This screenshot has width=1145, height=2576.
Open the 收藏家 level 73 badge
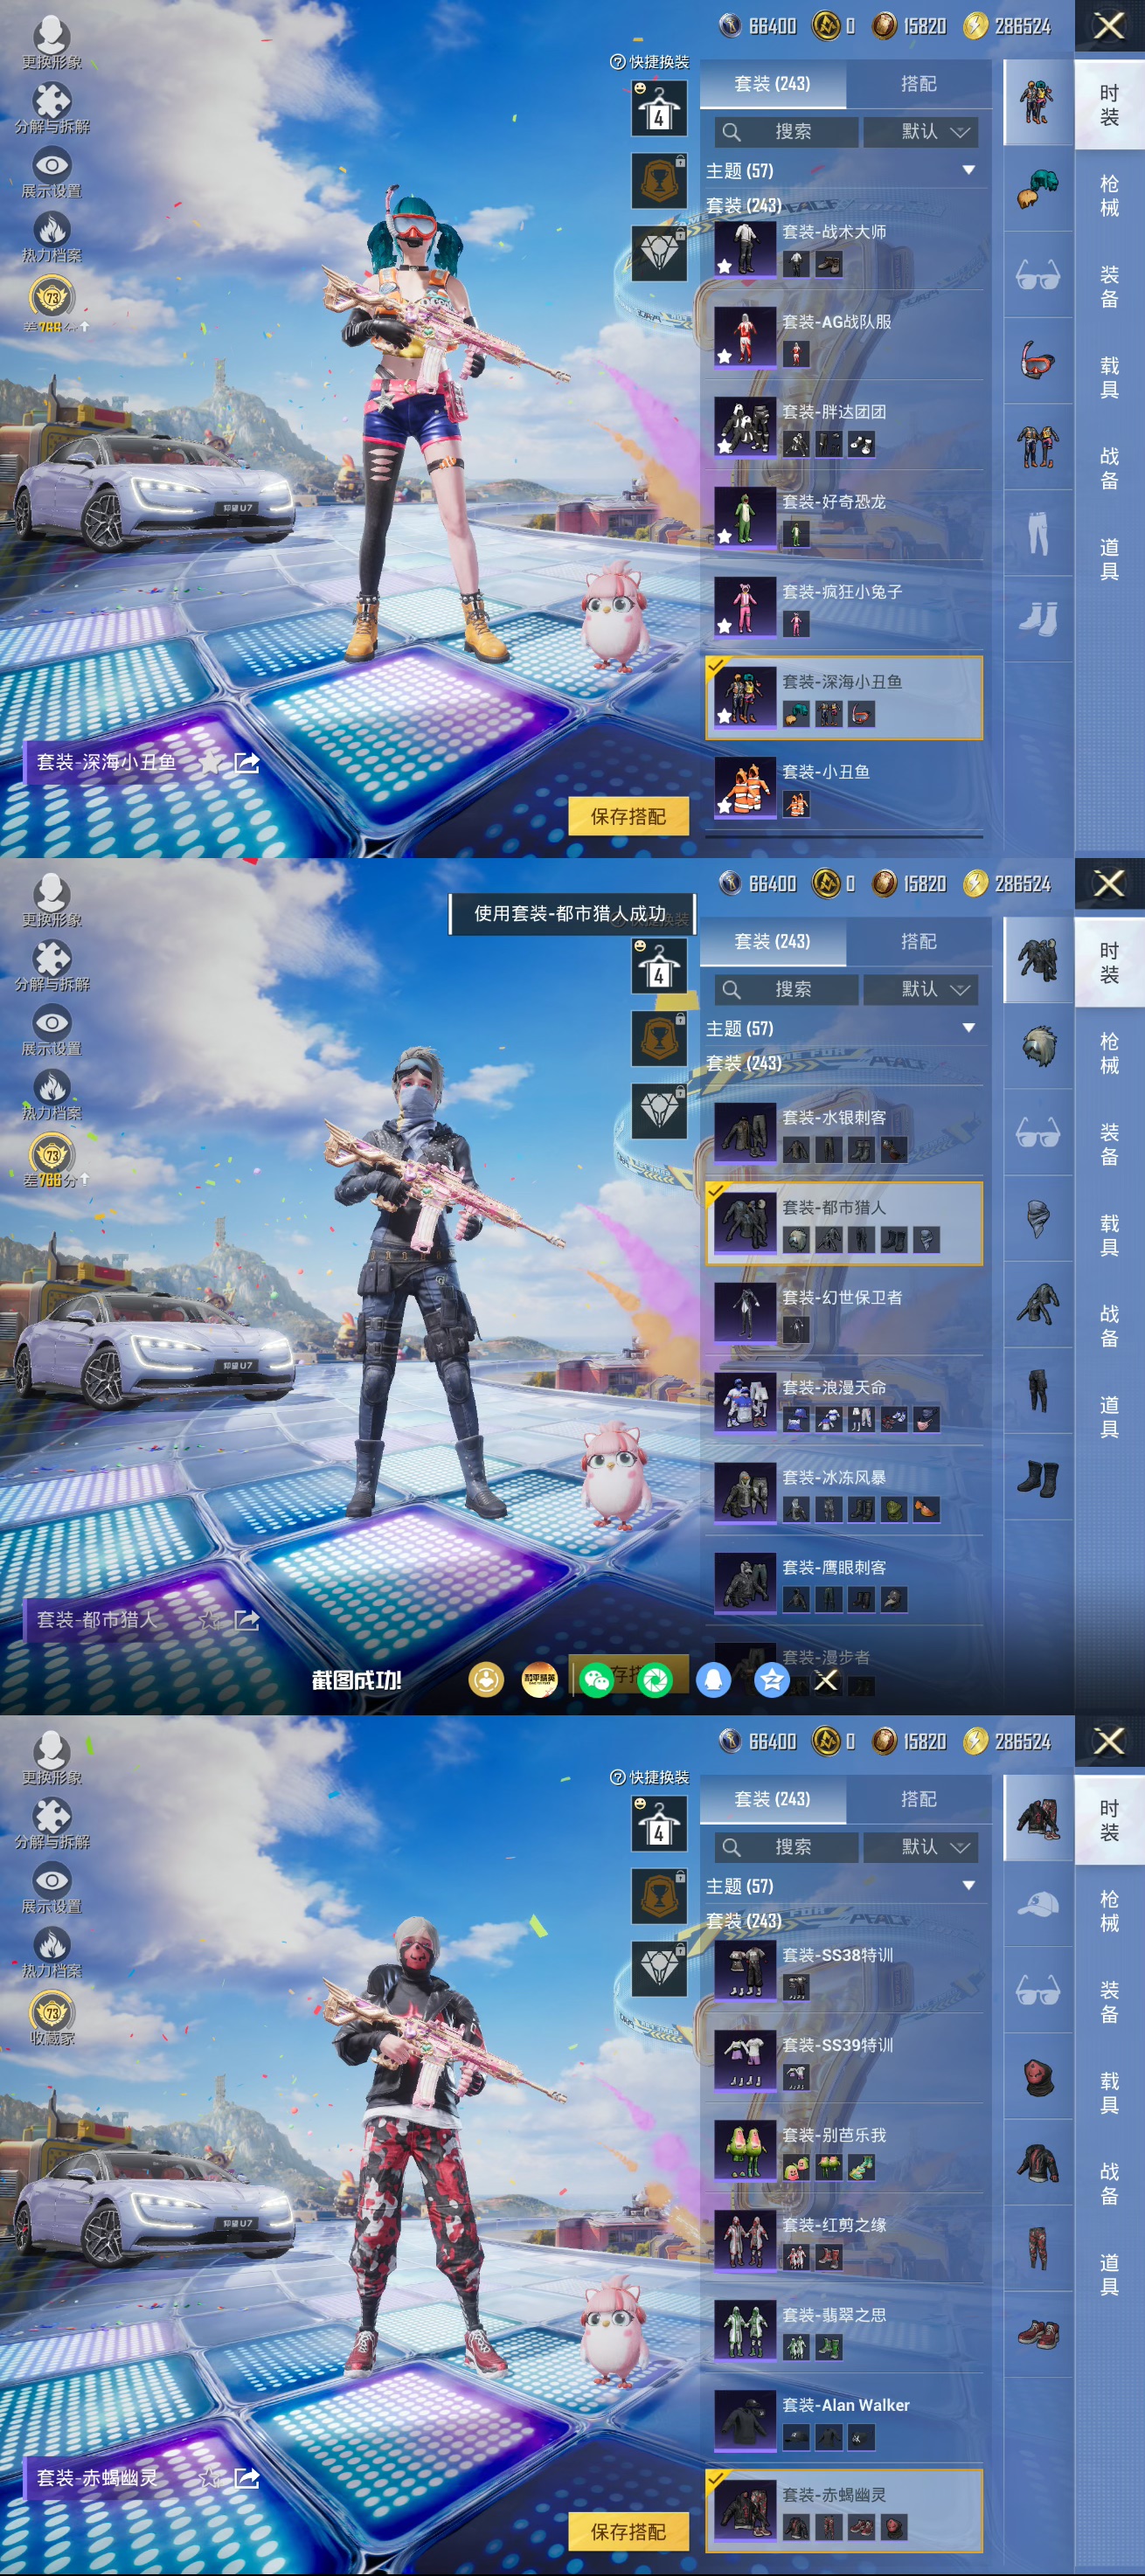coord(52,2019)
